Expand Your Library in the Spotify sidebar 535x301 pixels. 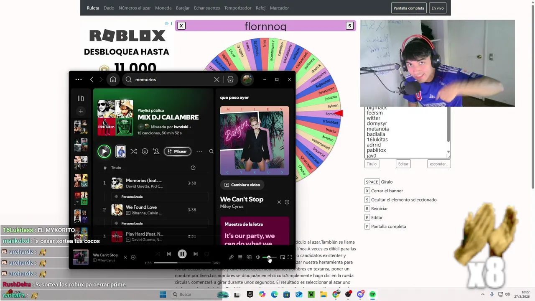pos(81,98)
